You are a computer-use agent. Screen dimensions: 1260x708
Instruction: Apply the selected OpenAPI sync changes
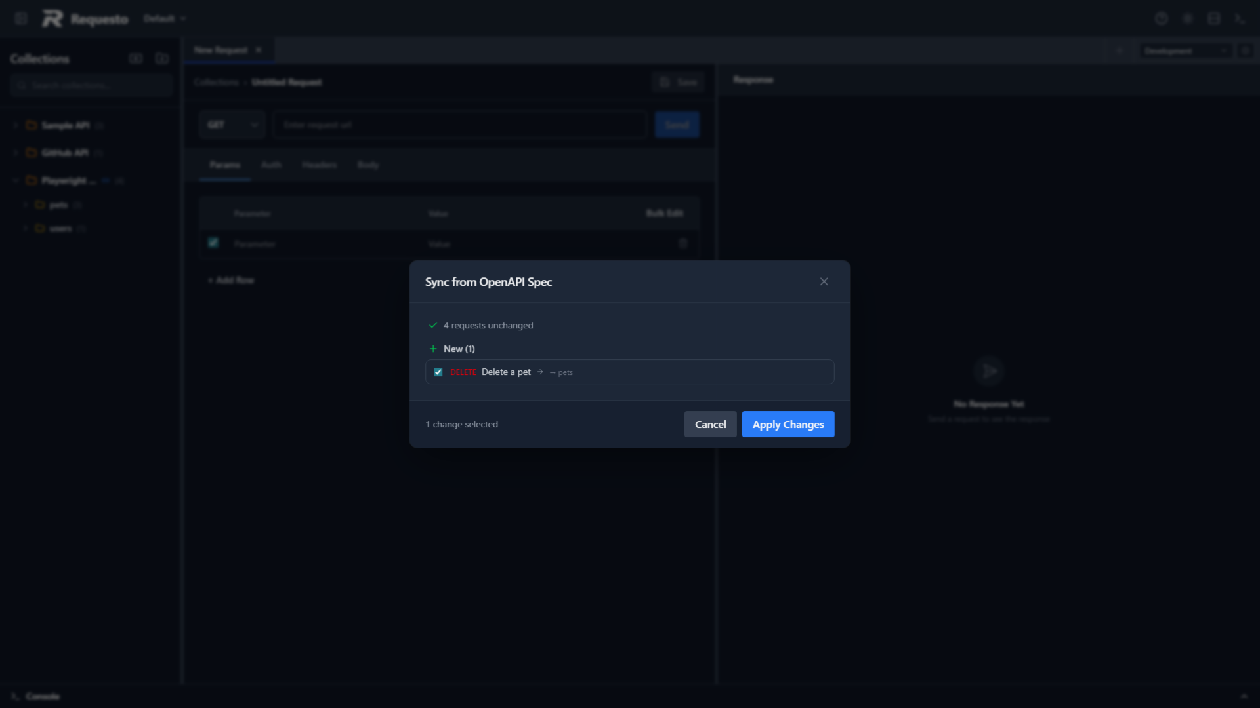[x=787, y=424]
